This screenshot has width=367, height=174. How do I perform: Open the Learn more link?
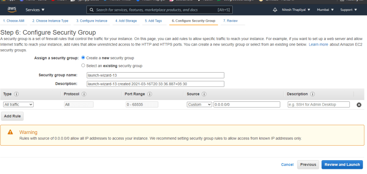click(x=318, y=45)
